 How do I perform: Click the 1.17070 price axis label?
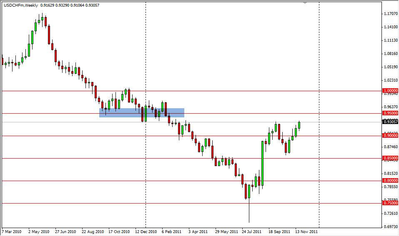pyautogui.click(x=390, y=14)
